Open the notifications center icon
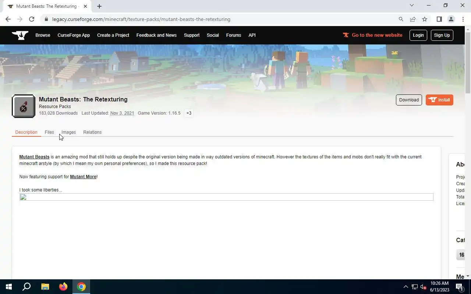The height and width of the screenshot is (294, 471). pos(460,287)
